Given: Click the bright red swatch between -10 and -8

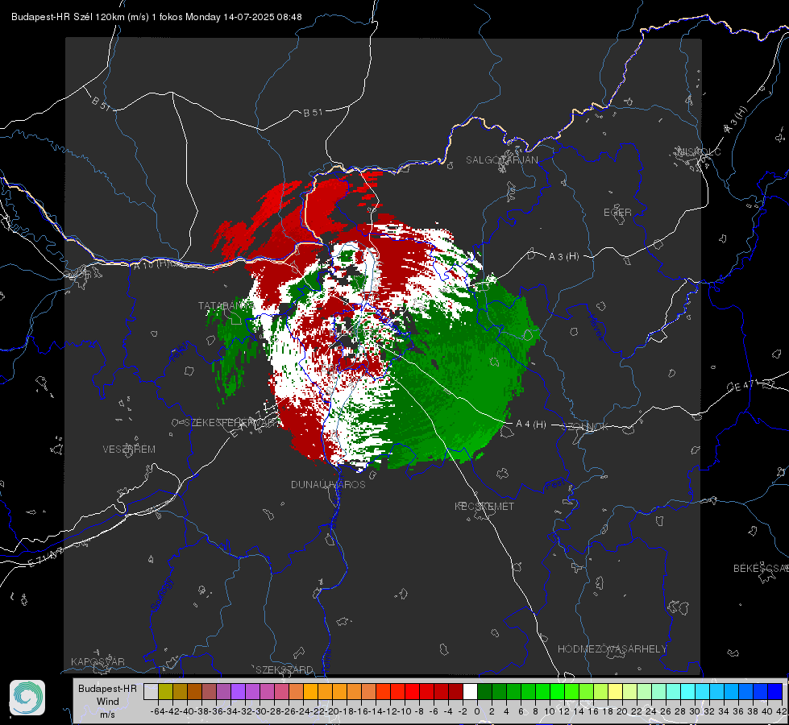Looking at the screenshot, I should tap(412, 691).
